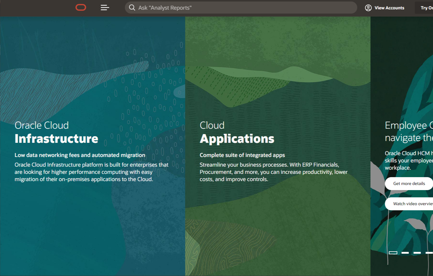The height and width of the screenshot is (276, 433).
Task: Select the first carousel slide indicator
Action: tap(393, 253)
